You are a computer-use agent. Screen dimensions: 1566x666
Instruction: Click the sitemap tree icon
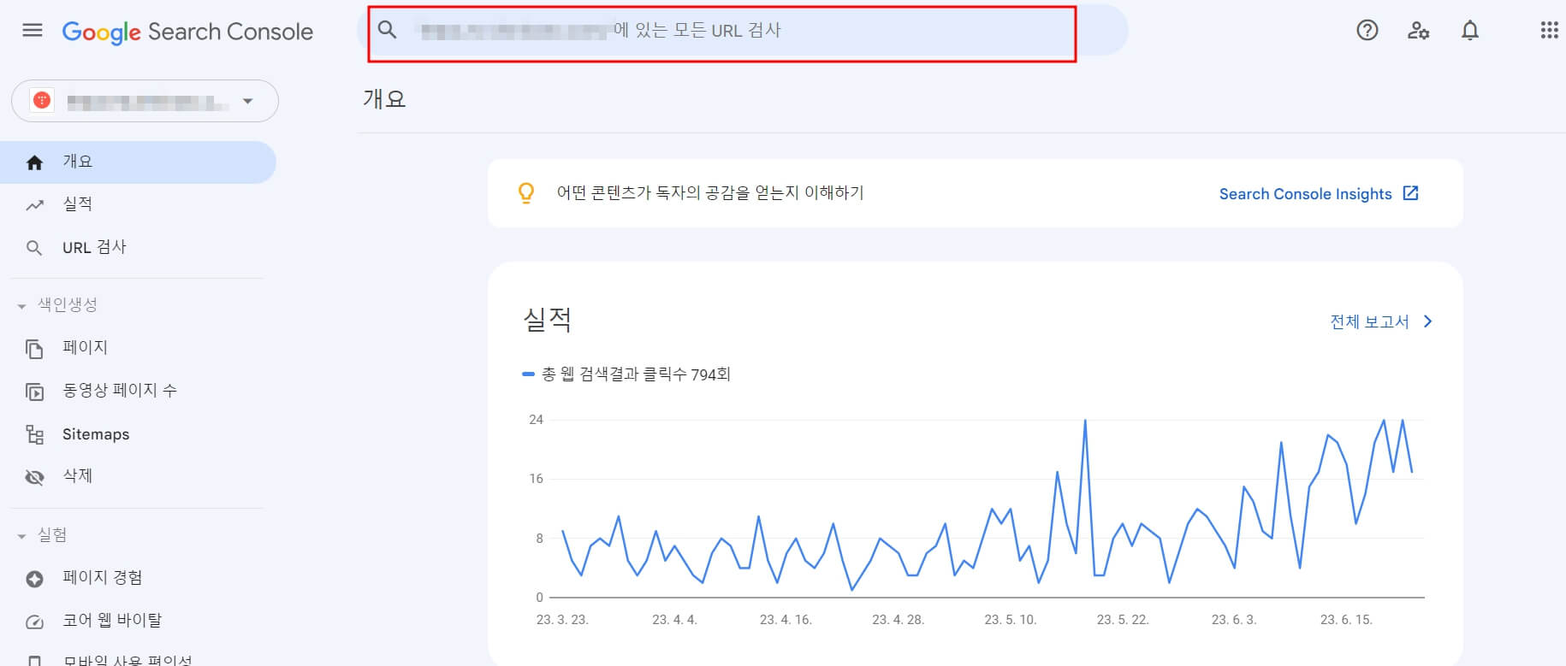34,435
